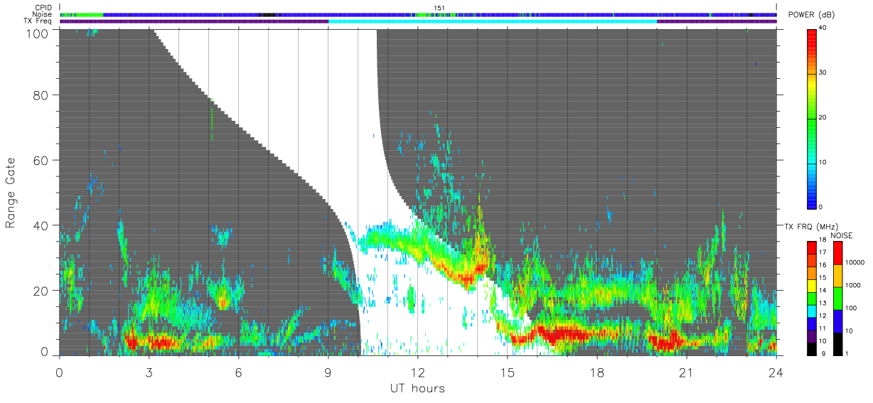Click the y-axis tick label 60

(41, 160)
